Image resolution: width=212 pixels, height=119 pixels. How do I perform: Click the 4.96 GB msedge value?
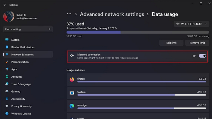[202, 105]
